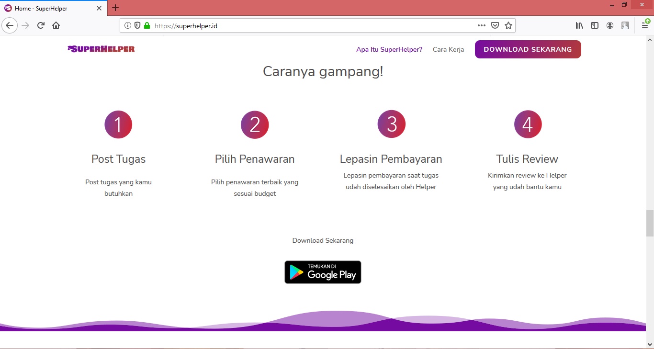654x349 pixels.
Task: Toggle the bookmark star for this page
Action: pyautogui.click(x=508, y=25)
